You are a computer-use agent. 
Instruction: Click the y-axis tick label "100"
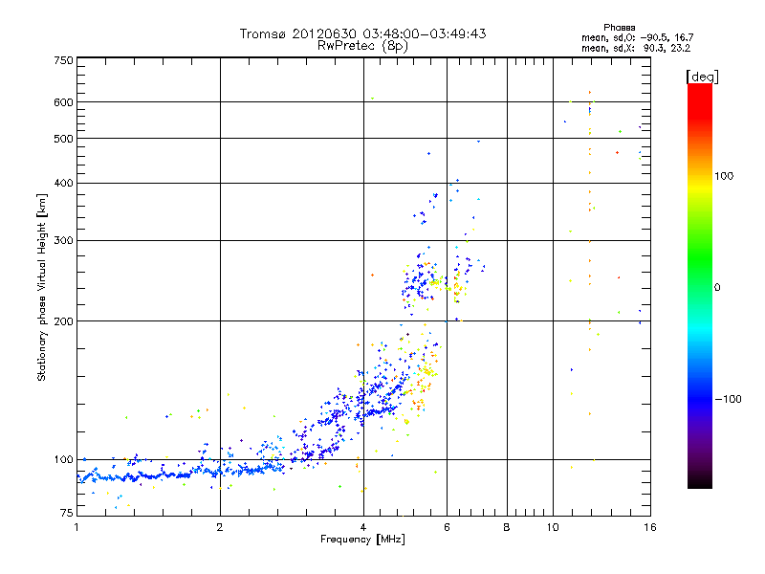[63, 459]
